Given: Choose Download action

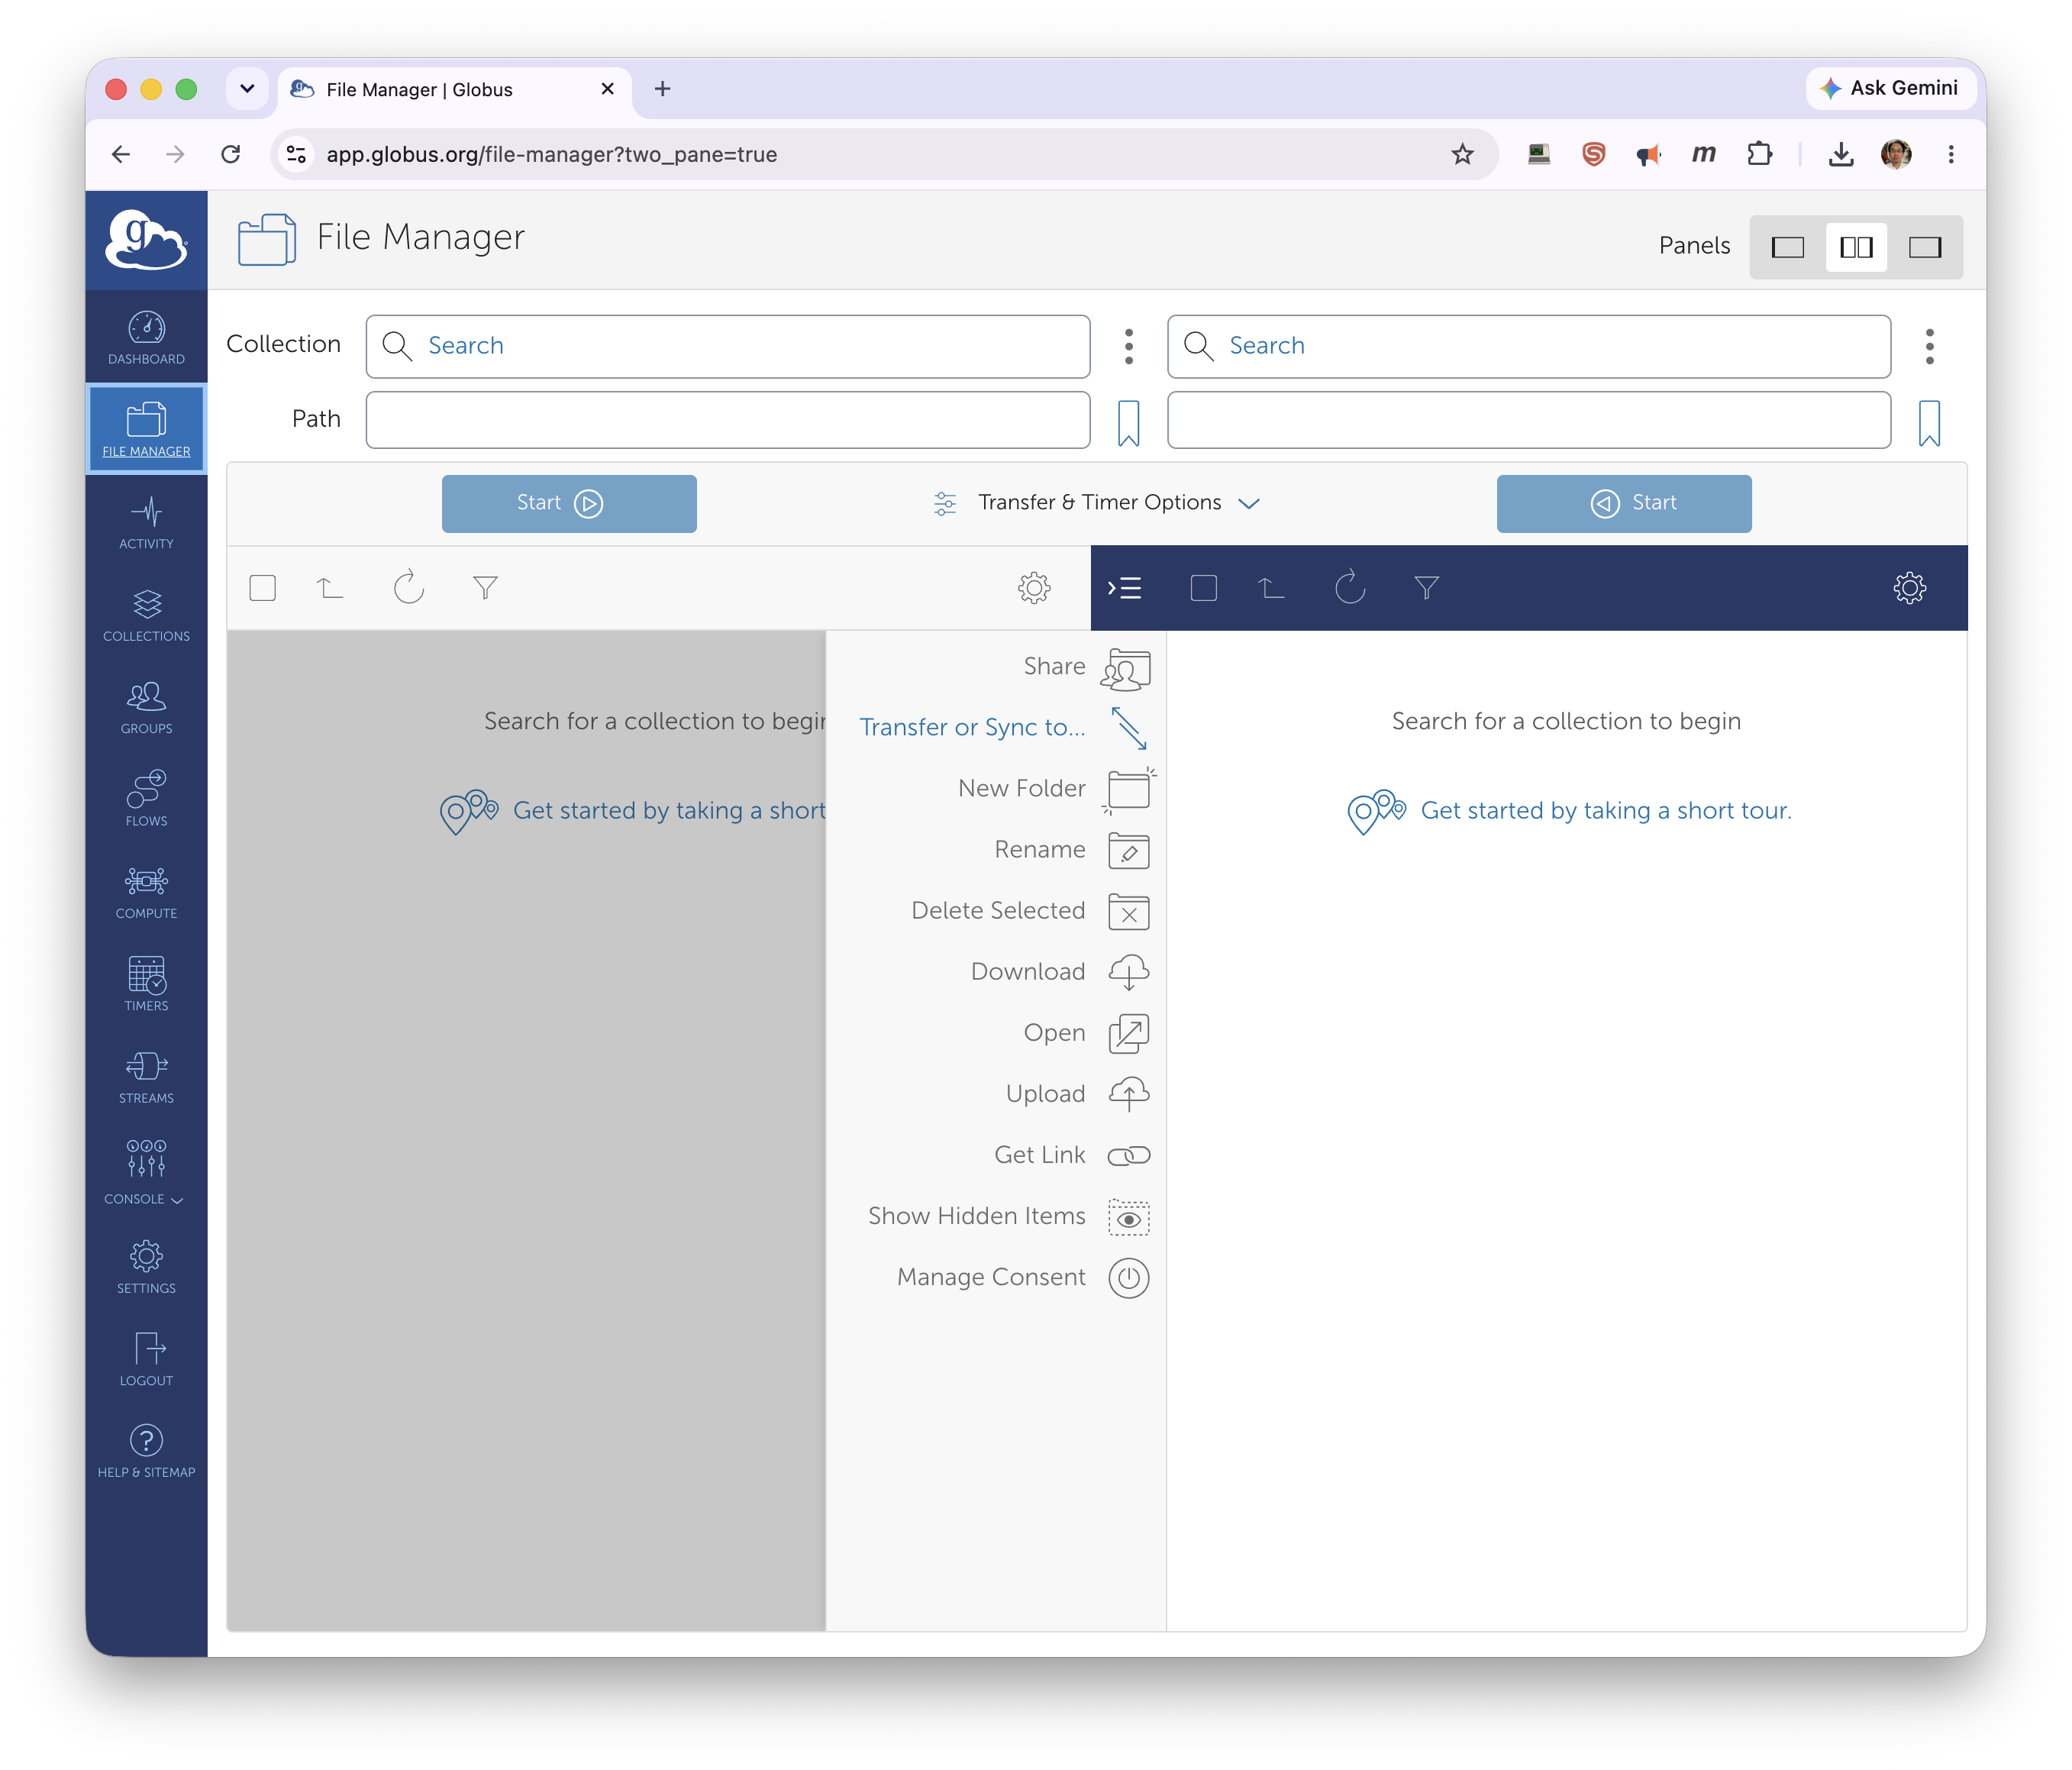Looking at the screenshot, I should pyautogui.click(x=1061, y=972).
